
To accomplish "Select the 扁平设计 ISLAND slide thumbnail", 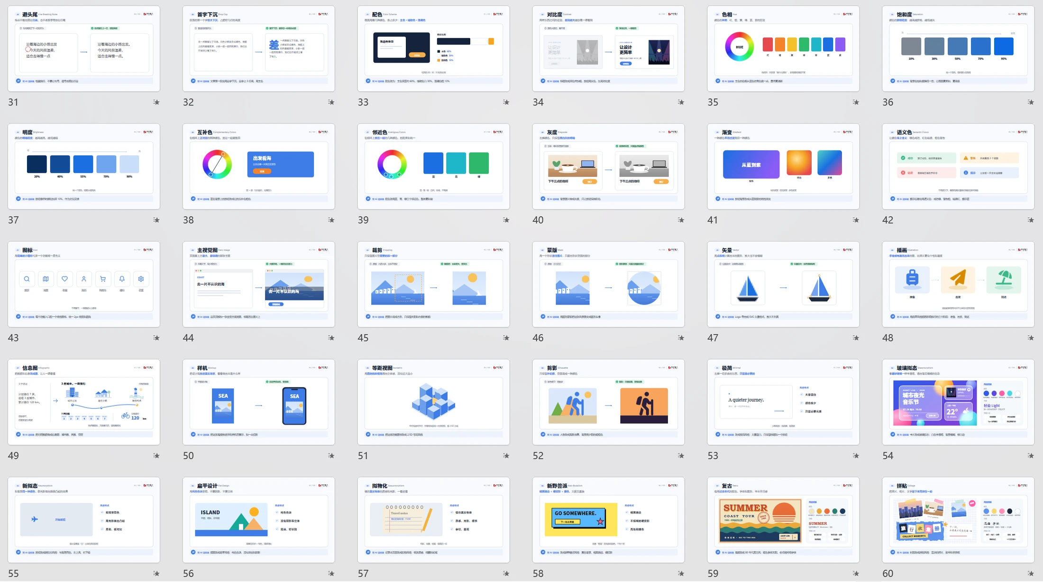I will click(259, 520).
